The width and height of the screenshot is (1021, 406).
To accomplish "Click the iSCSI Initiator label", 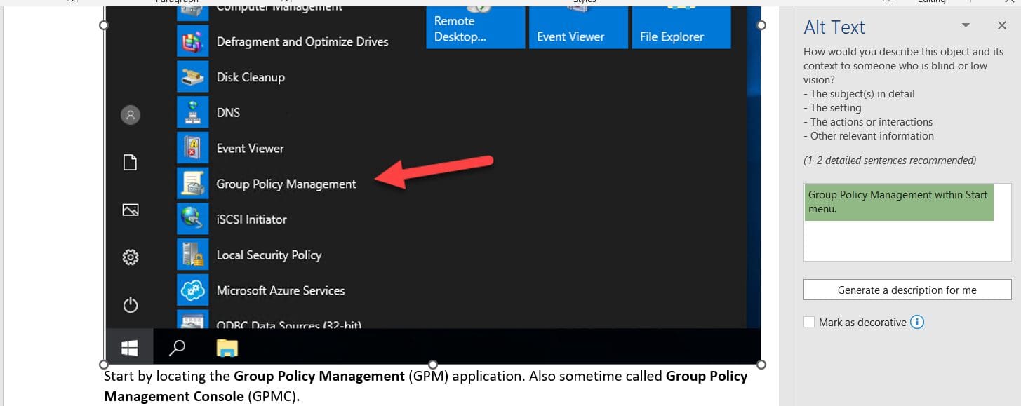I will 251,219.
